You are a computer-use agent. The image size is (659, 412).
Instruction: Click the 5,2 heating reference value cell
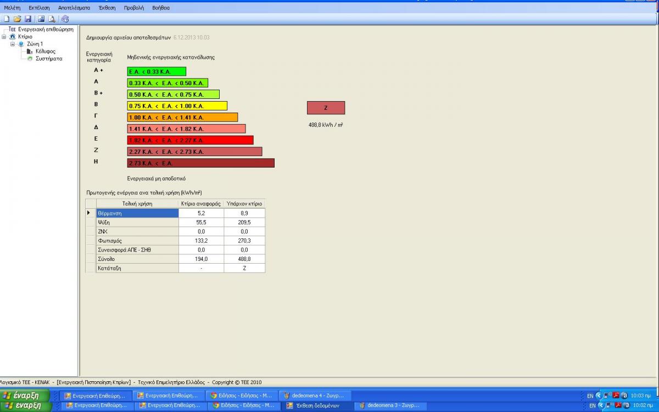(202, 213)
